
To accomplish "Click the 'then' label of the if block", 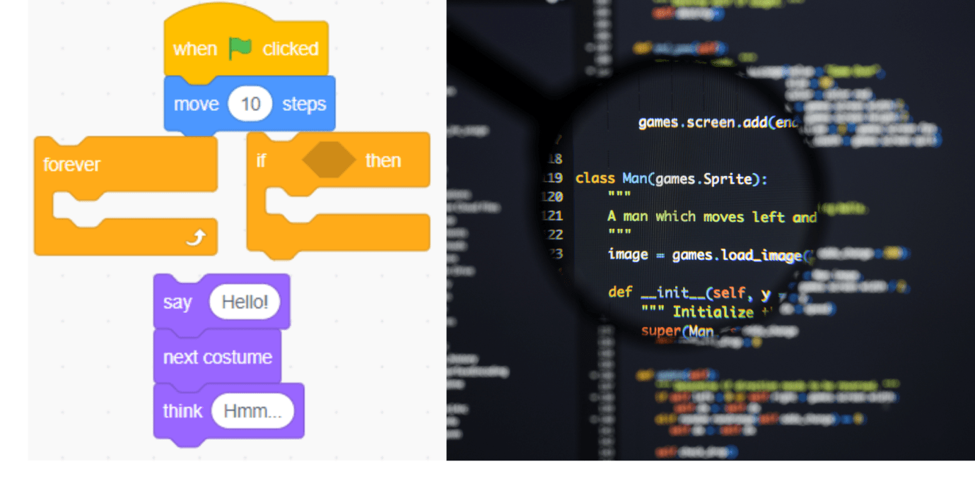I will (x=383, y=161).
